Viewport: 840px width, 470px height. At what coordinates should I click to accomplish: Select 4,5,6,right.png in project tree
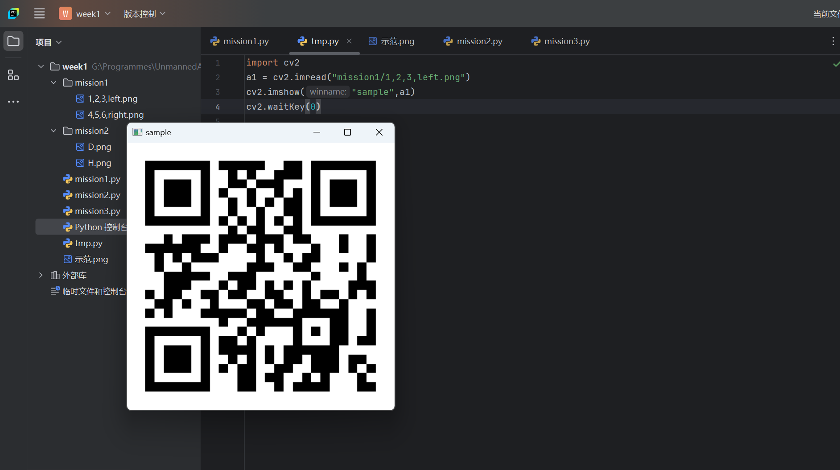click(116, 115)
